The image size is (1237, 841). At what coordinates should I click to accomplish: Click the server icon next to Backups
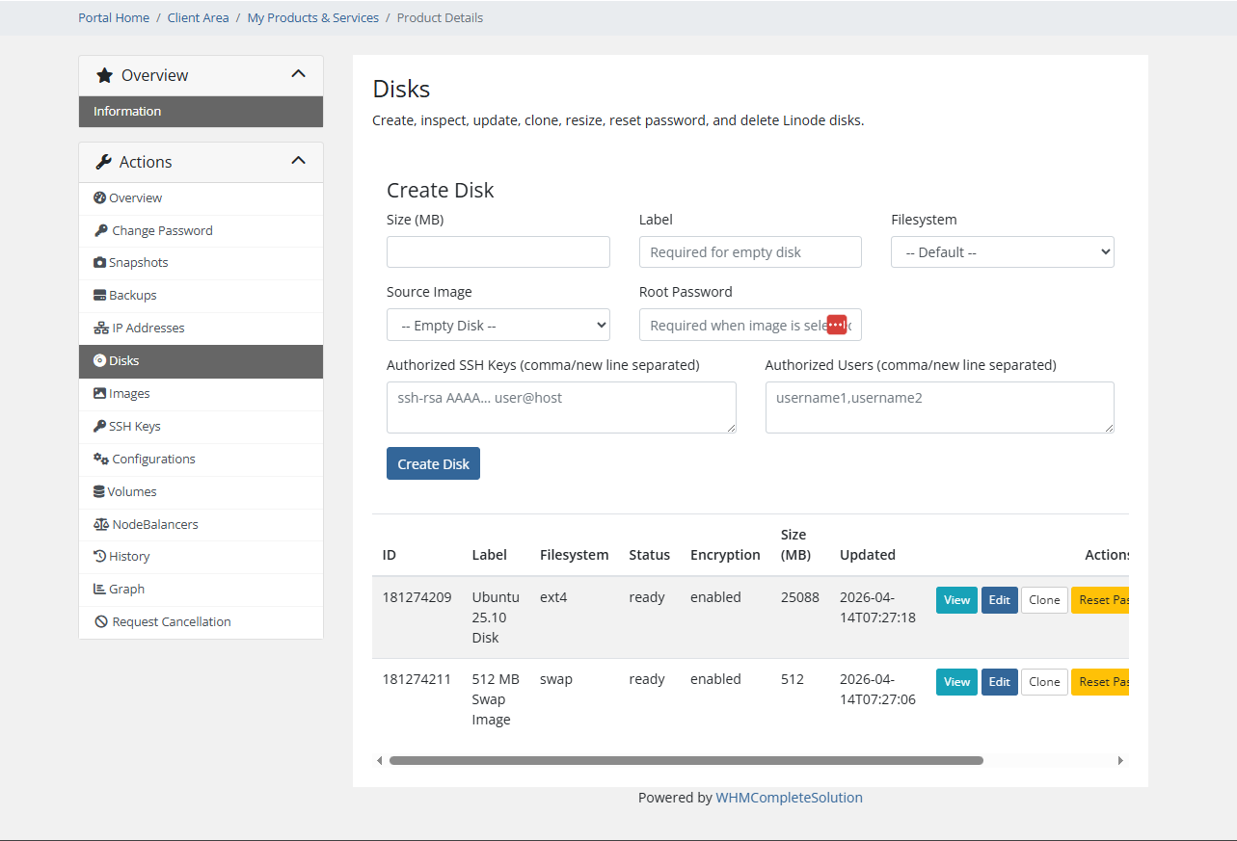coord(99,296)
